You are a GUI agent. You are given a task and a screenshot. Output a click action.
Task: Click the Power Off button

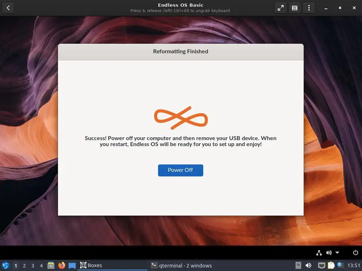click(181, 170)
